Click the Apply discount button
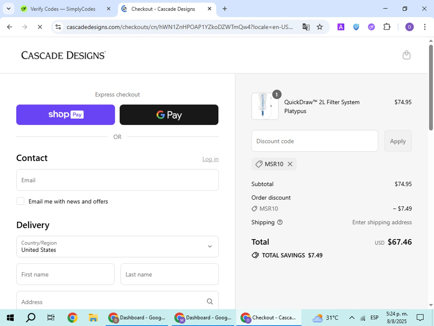This screenshot has height=326, width=434. click(x=398, y=141)
